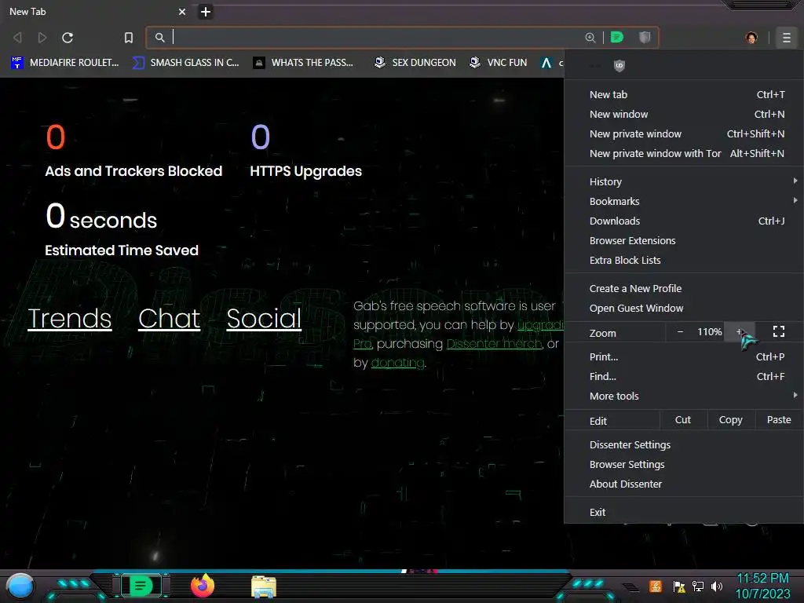804x603 pixels.
Task: Click the bookmark this page icon
Action: click(x=129, y=38)
